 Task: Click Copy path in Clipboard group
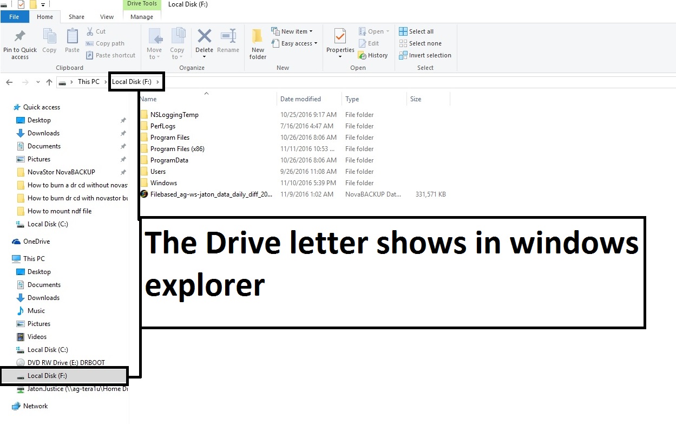click(x=106, y=43)
